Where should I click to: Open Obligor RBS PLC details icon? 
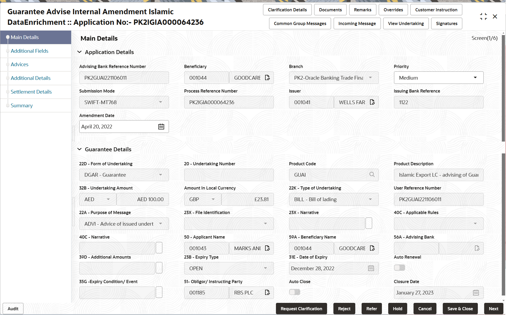[x=267, y=293]
